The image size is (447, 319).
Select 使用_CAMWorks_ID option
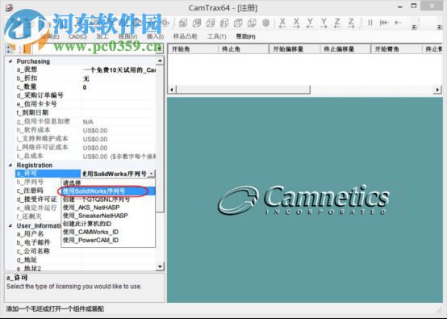pos(108,232)
